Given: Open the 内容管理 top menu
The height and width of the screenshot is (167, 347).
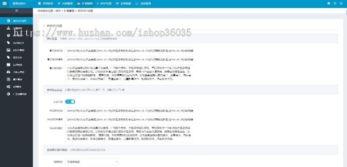Looking at the screenshot, I should (x=65, y=3).
